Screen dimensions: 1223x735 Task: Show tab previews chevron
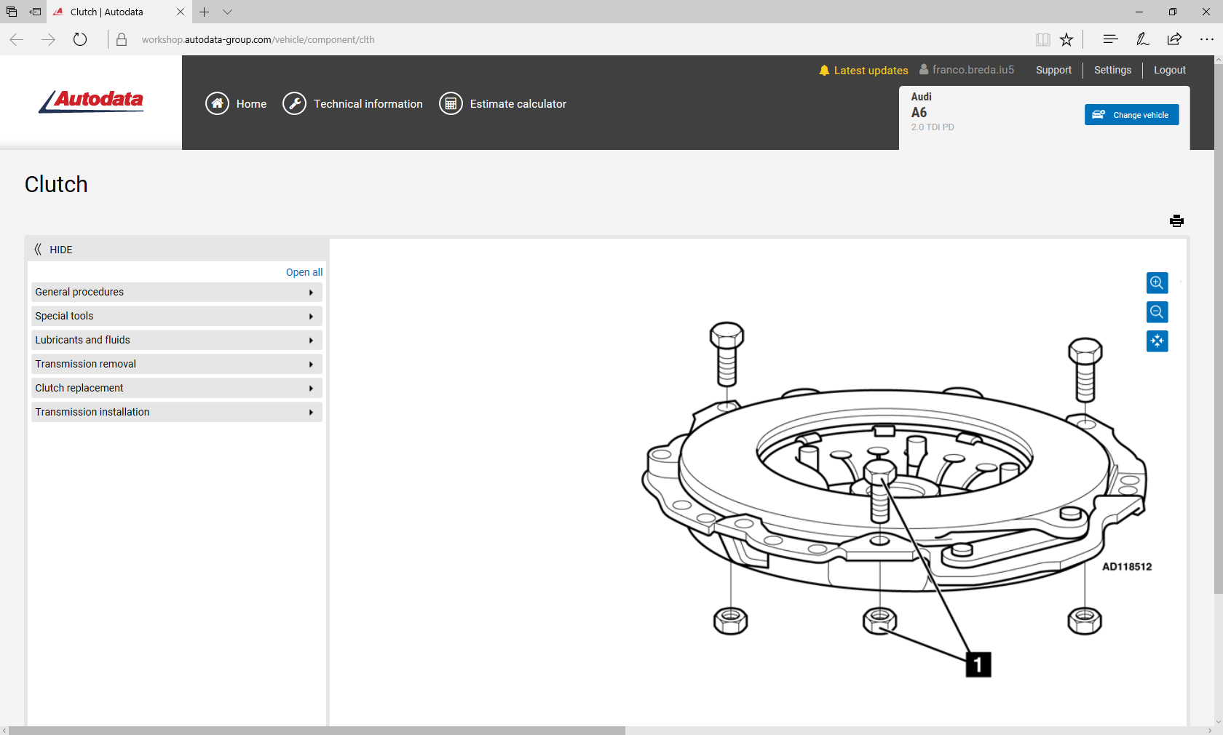click(x=228, y=12)
